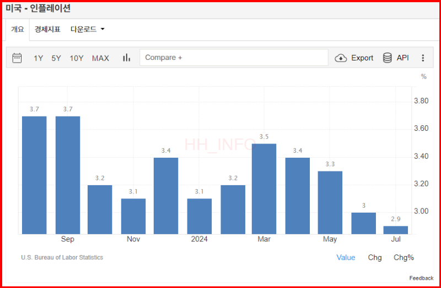Click the 3.60 y-axis label
This screenshot has width=441, height=288.
pyautogui.click(x=421, y=129)
